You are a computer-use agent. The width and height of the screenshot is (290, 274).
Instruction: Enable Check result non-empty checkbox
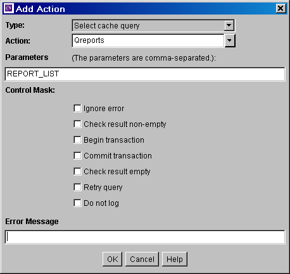point(77,124)
